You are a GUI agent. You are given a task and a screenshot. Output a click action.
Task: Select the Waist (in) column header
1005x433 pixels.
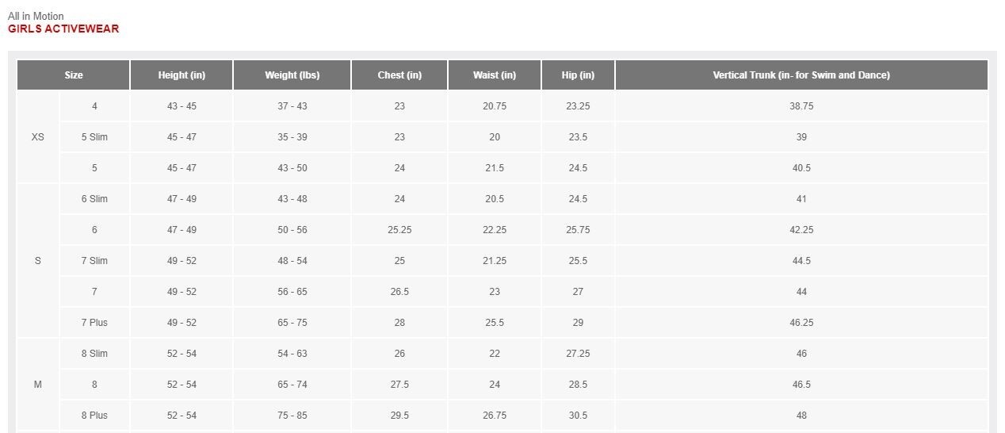tap(495, 75)
